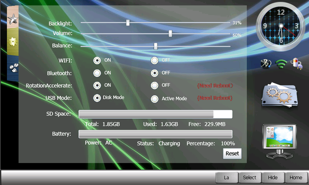309x185 pixels.
Task: Click Hide in the bottom bar
Action: tap(273, 178)
